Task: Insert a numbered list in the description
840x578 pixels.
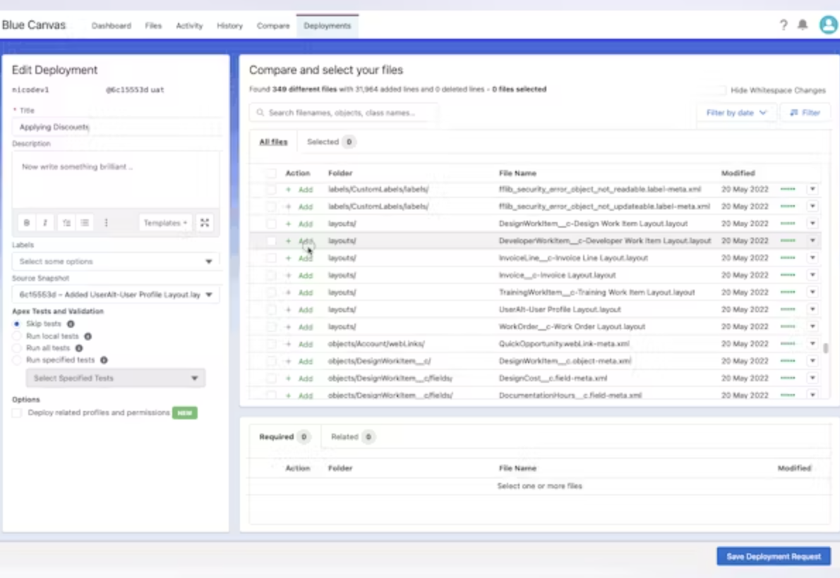Action: (64, 222)
